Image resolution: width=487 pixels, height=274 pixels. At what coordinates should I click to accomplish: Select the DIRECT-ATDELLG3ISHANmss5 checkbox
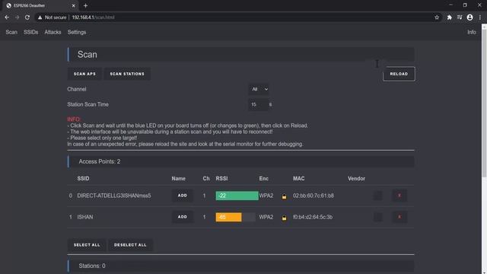[x=377, y=196]
